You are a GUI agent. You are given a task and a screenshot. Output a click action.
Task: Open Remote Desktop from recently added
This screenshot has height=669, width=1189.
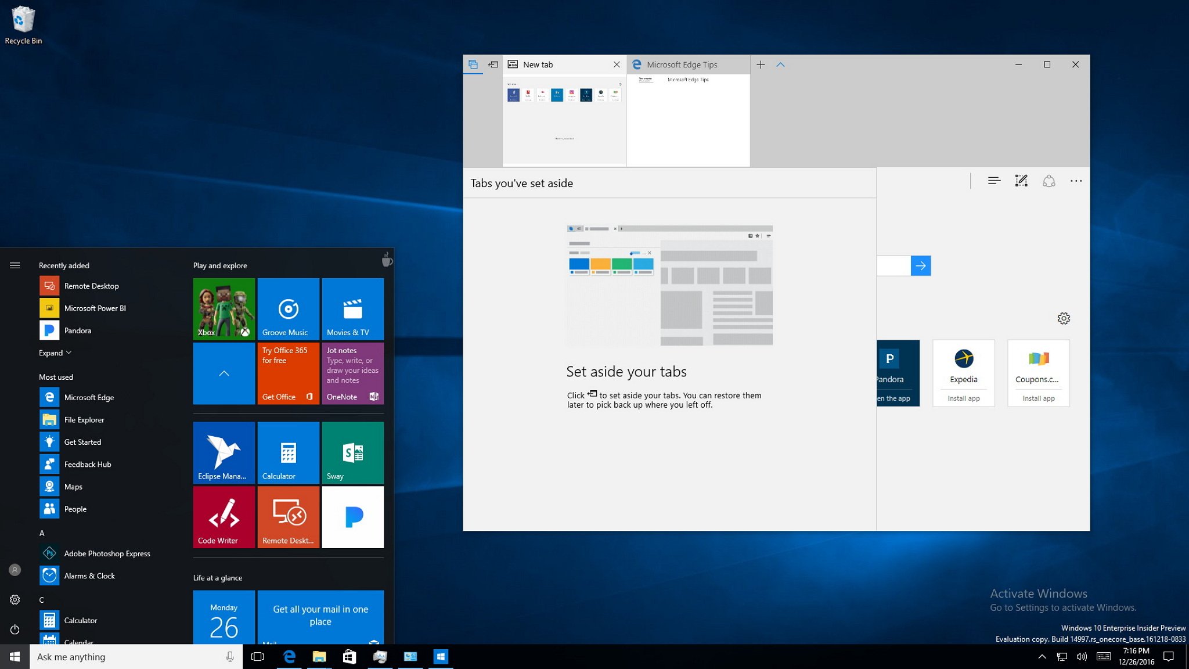coord(92,285)
